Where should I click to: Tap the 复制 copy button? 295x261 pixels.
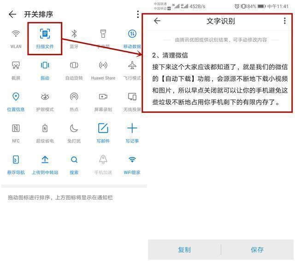coord(184,250)
